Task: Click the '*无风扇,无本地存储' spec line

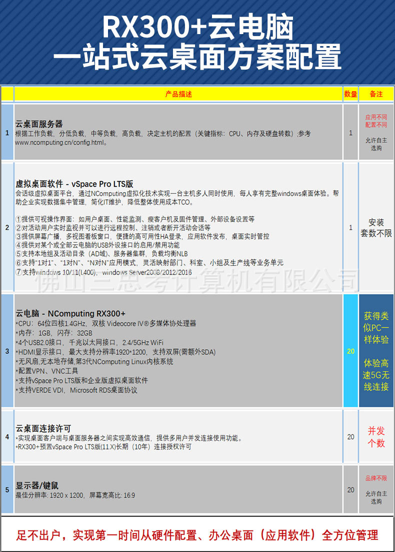Action: click(94, 362)
